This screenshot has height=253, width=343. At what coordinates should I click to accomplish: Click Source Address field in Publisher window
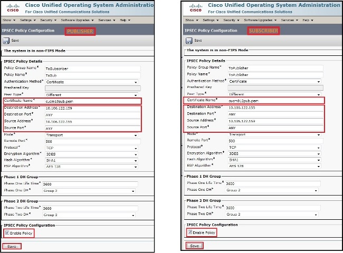93,122
